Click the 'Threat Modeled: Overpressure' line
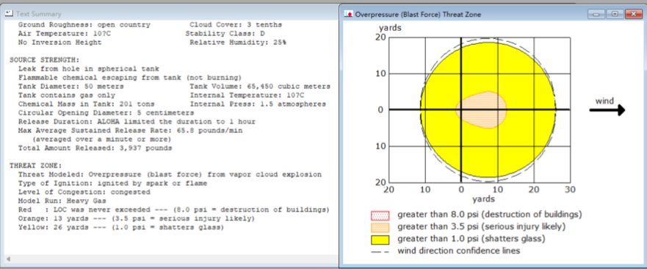The height and width of the screenshot is (269, 647). [170, 174]
